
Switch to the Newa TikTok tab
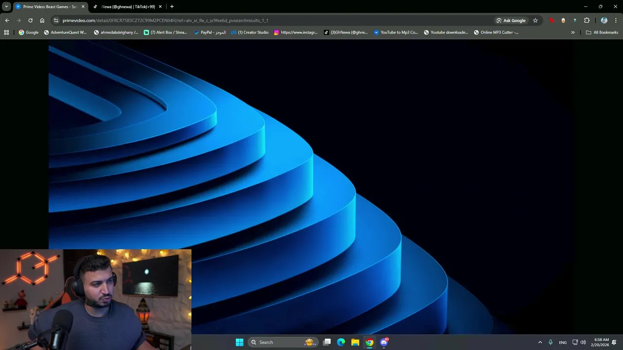tap(128, 7)
